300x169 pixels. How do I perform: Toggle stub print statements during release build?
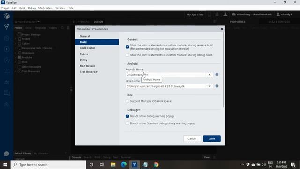click(x=127, y=47)
